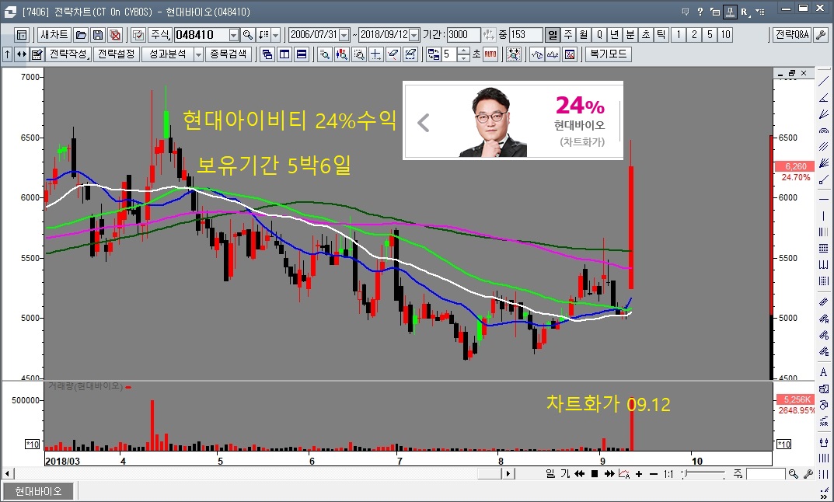Click the 복기모드 button
Screen dimensions: 834x502
tap(609, 54)
